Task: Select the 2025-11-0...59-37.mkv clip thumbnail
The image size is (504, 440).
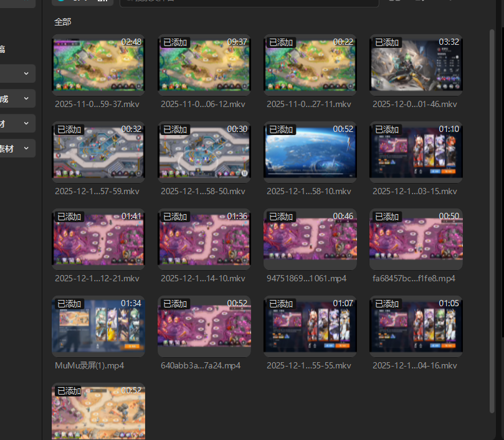Action: click(x=98, y=65)
